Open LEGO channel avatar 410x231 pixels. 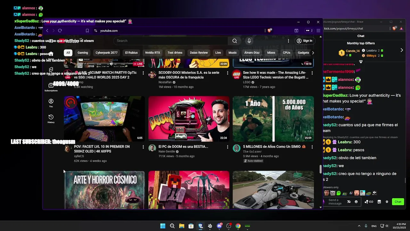pos(237,74)
